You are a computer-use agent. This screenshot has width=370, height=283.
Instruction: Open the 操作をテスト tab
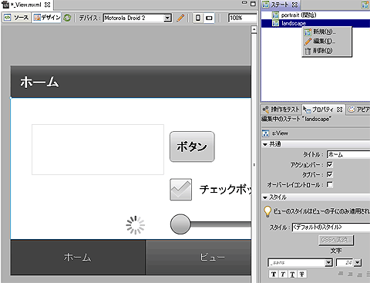click(x=281, y=109)
